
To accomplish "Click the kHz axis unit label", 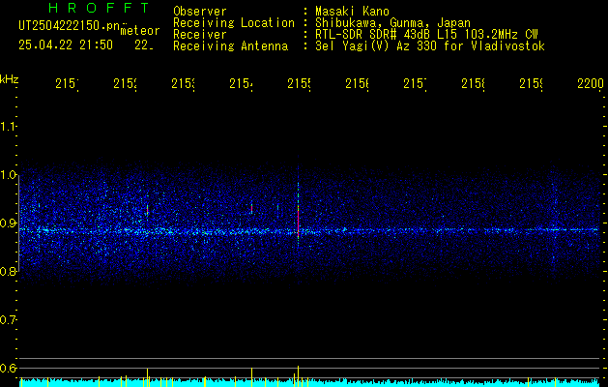I will tap(9, 79).
